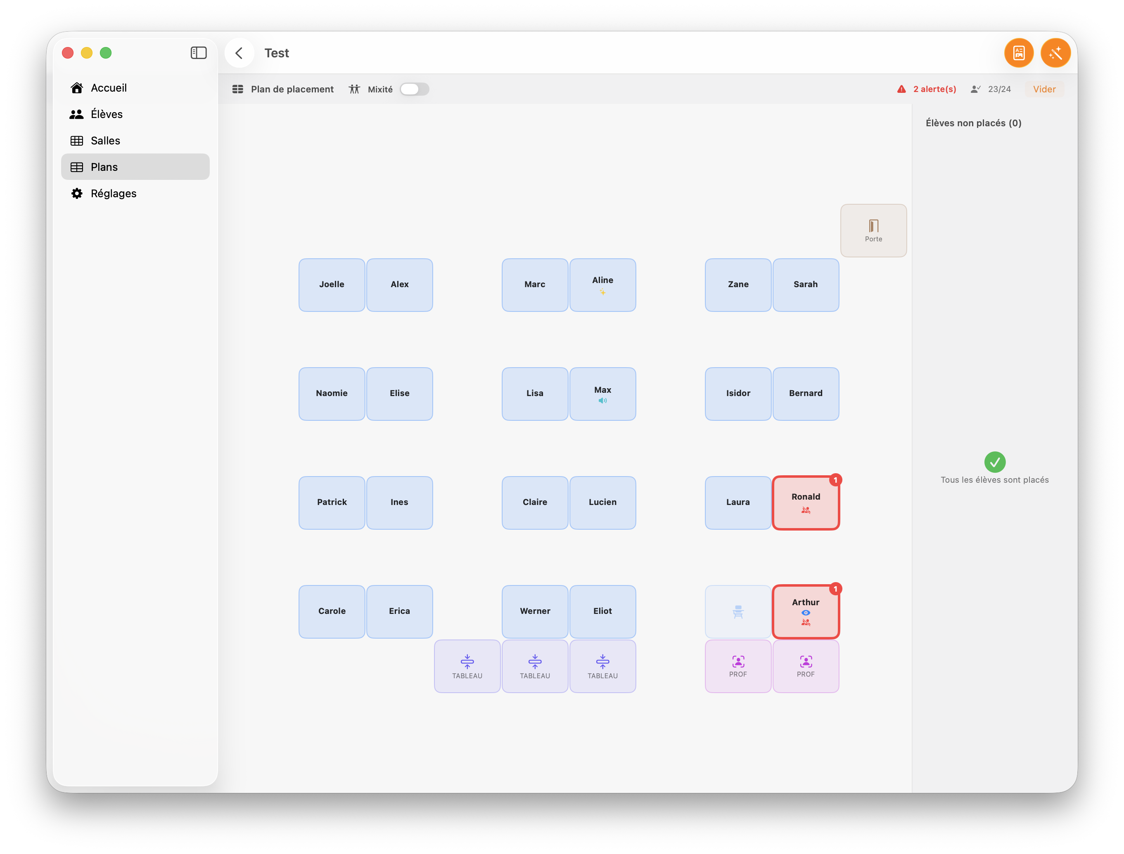Open the orange document export button
This screenshot has height=854, width=1124.
tap(1019, 53)
